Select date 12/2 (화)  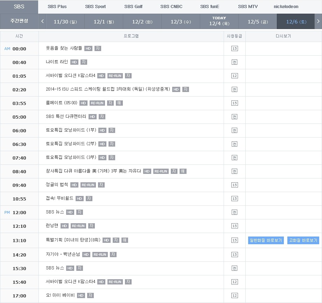click(x=142, y=22)
